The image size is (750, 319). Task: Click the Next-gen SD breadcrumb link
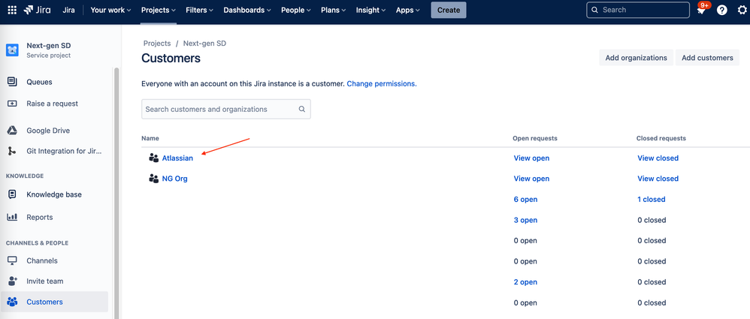pos(204,44)
